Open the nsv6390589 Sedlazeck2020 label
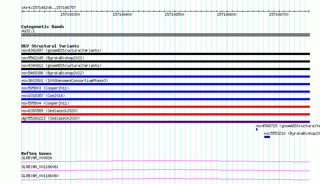 coord(50,111)
